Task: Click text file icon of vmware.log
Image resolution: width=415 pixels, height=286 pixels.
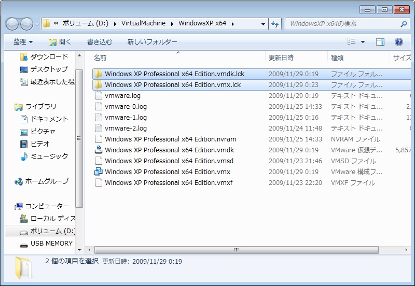Action: 99,95
